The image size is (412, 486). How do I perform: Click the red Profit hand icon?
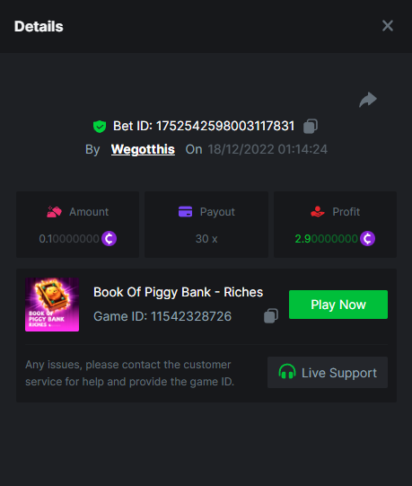318,212
